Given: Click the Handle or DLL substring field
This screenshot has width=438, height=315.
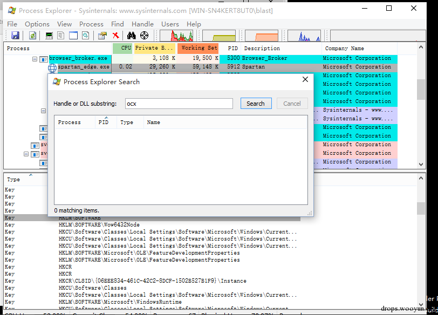Looking at the screenshot, I should pos(179,104).
